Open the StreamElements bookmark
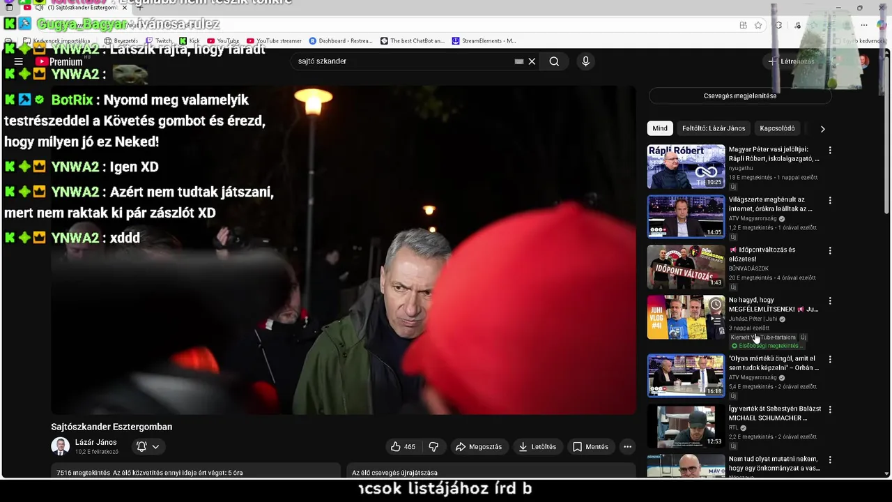Image resolution: width=892 pixels, height=502 pixels. 484,40
